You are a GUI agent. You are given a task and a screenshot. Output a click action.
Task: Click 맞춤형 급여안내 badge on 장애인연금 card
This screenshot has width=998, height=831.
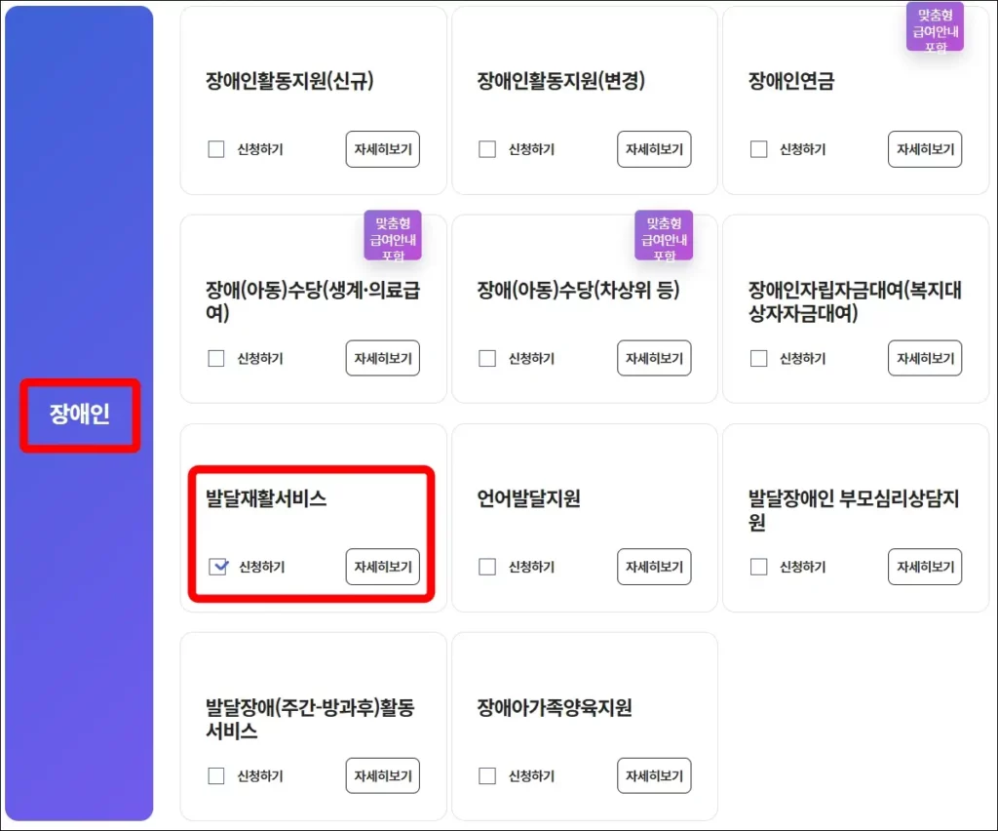pyautogui.click(x=935, y=27)
